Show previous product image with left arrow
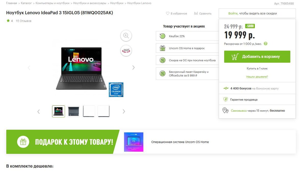This screenshot has width=306, height=177. [29, 67]
